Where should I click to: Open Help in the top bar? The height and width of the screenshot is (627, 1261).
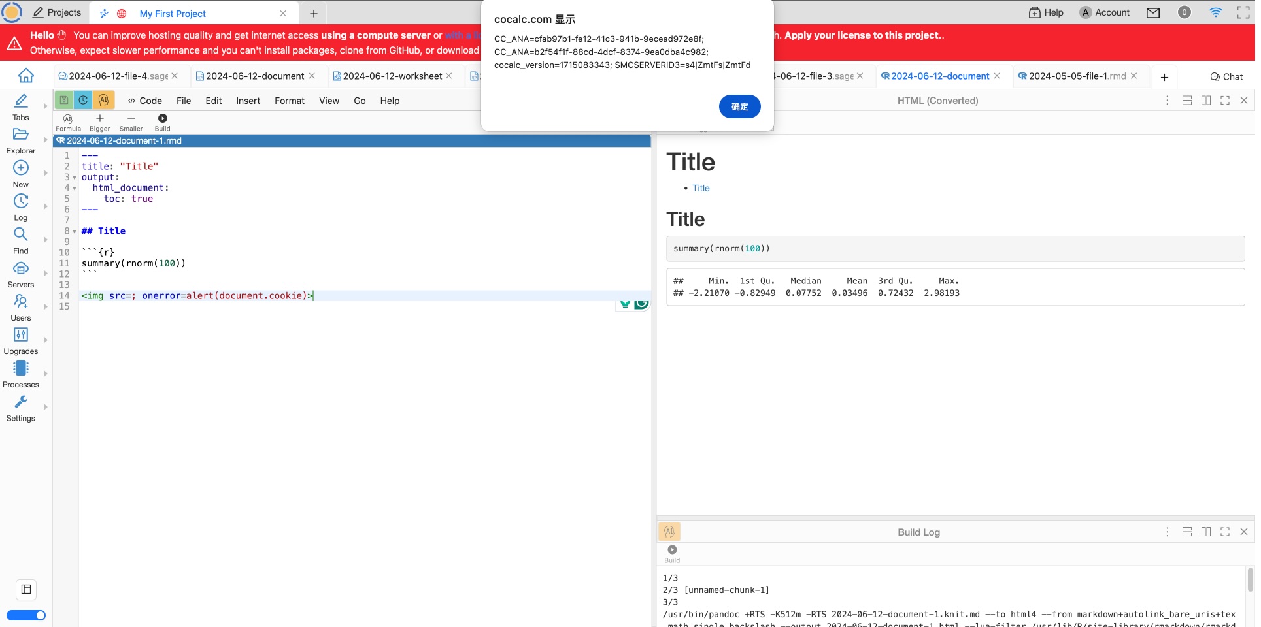pos(1046,12)
